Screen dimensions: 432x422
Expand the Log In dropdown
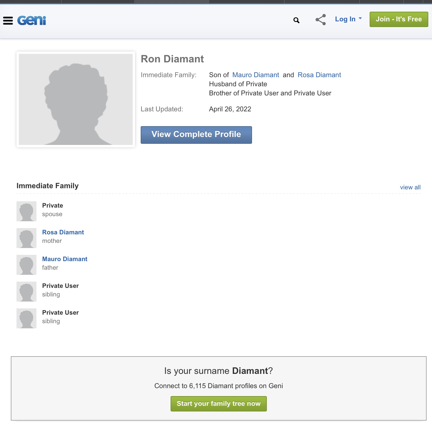pos(348,19)
